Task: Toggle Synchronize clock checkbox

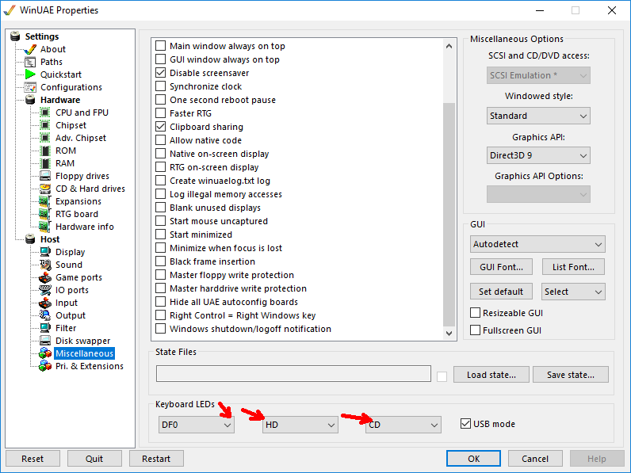Action: click(161, 86)
